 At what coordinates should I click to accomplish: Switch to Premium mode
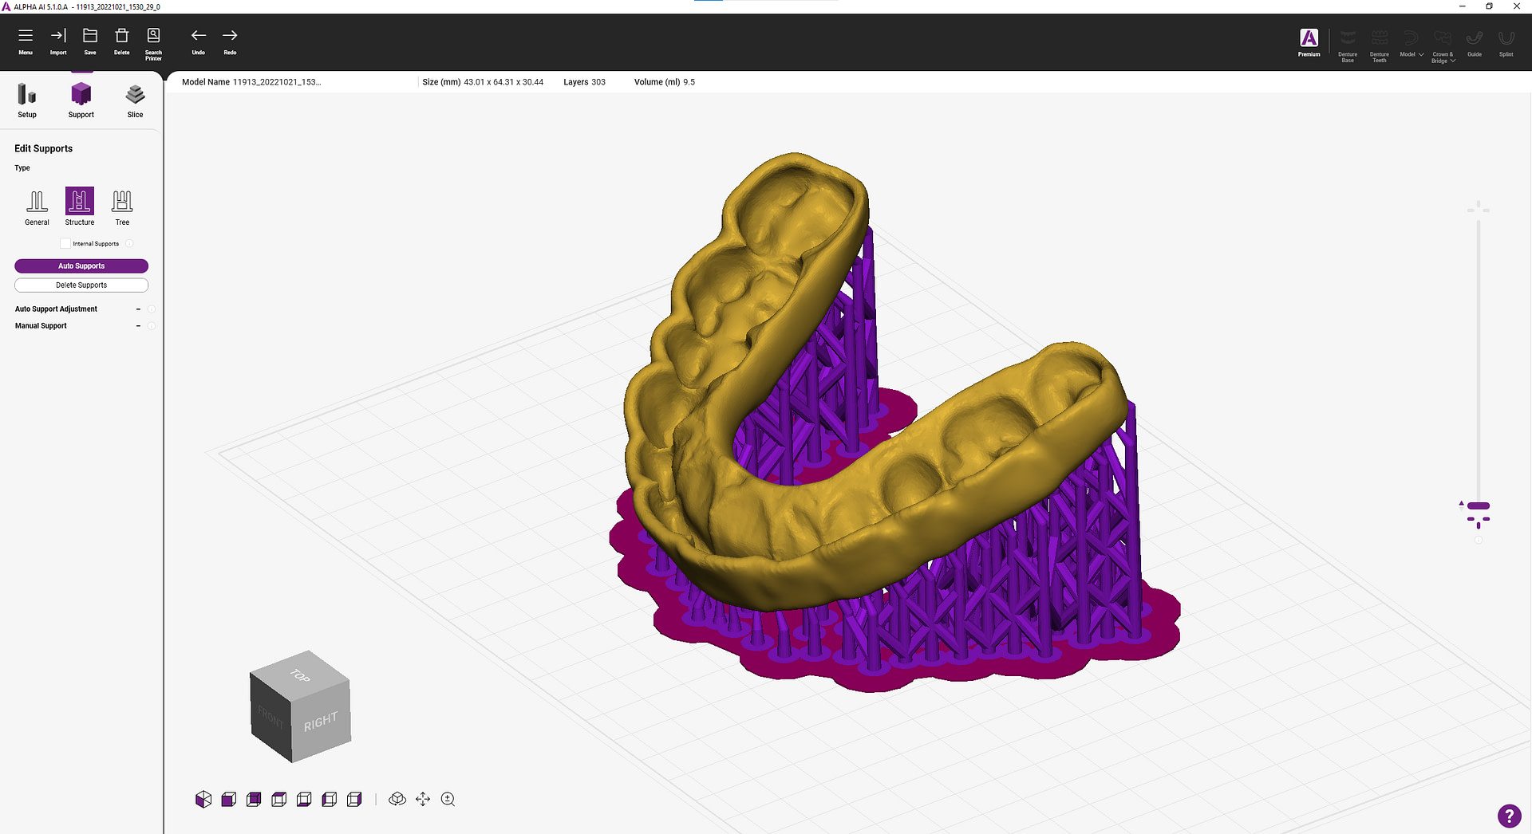click(1309, 38)
